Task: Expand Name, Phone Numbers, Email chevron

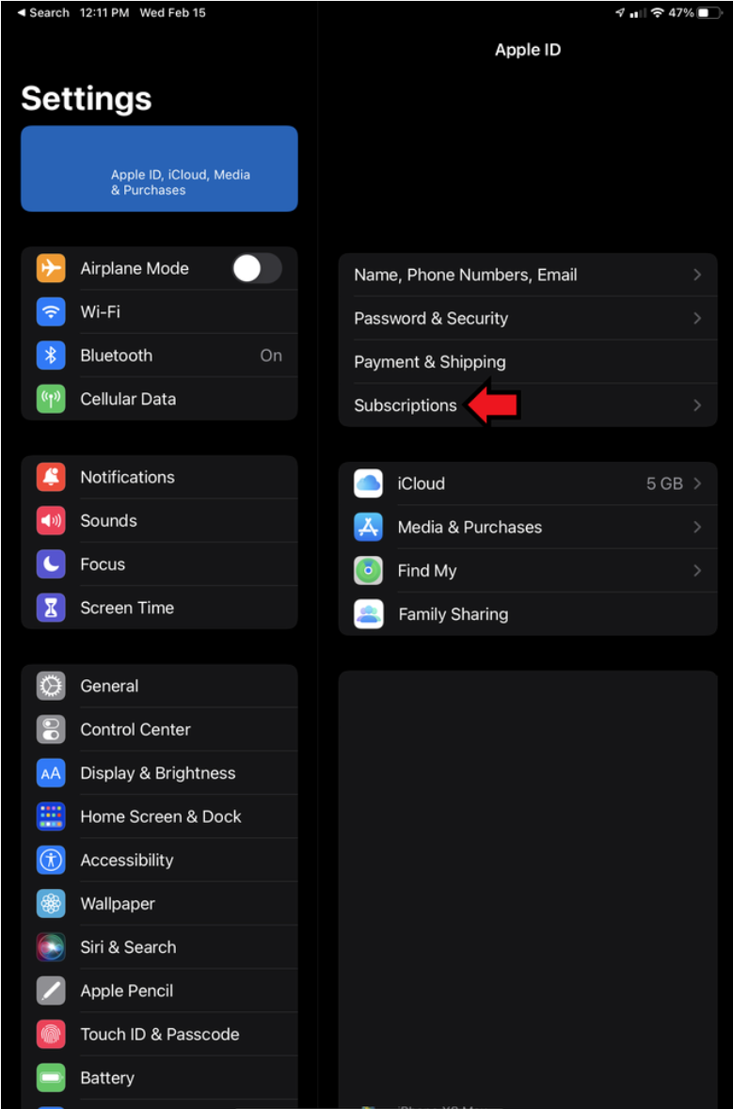Action: tap(697, 275)
